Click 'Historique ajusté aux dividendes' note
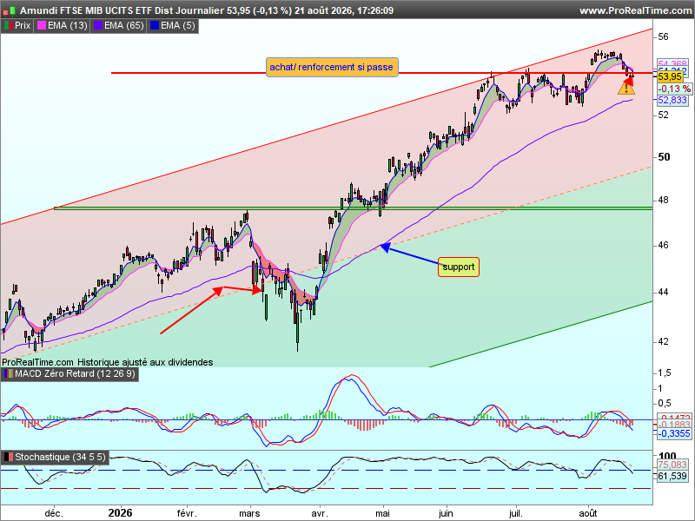 point(145,362)
